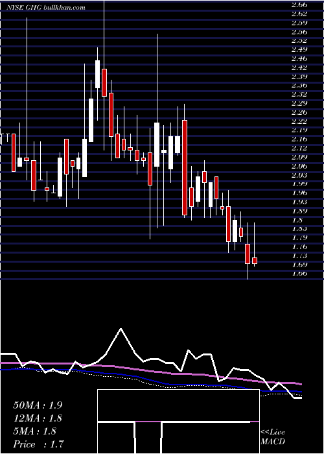Click the 1.66 price axis label

tap(299, 274)
